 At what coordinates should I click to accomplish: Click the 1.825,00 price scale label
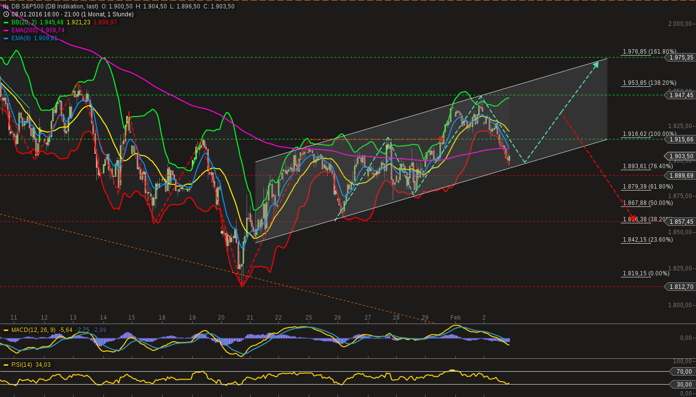pos(681,268)
